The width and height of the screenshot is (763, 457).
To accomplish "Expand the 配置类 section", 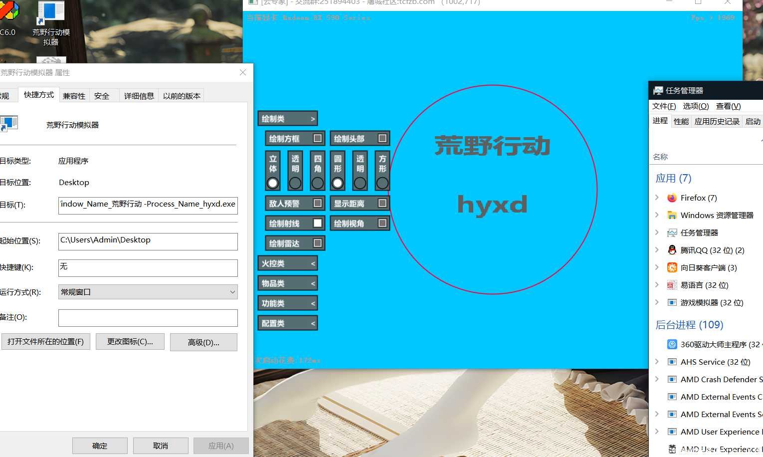I will pos(288,323).
